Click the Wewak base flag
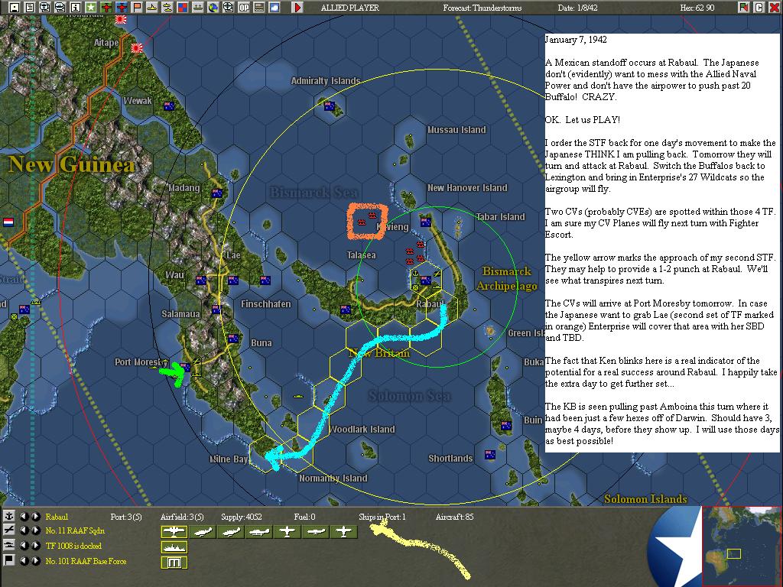 [169, 105]
